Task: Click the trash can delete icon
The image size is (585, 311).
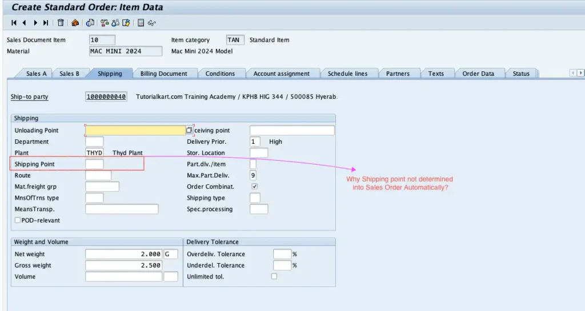Action: [x=61, y=23]
